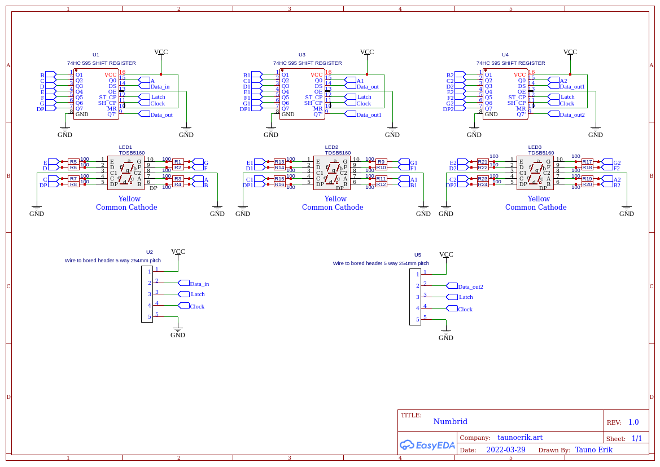This screenshot has width=660, height=467.
Task: Select the U5 five-pin header symbol
Action: [x=415, y=297]
